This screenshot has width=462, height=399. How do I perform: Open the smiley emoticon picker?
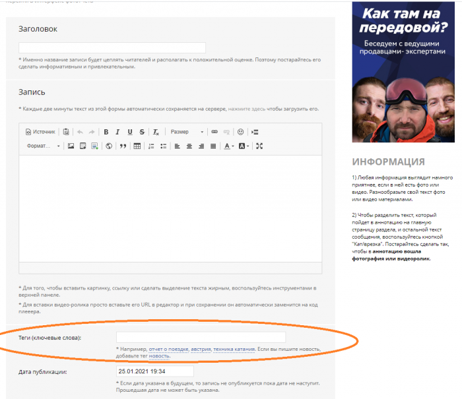240,132
